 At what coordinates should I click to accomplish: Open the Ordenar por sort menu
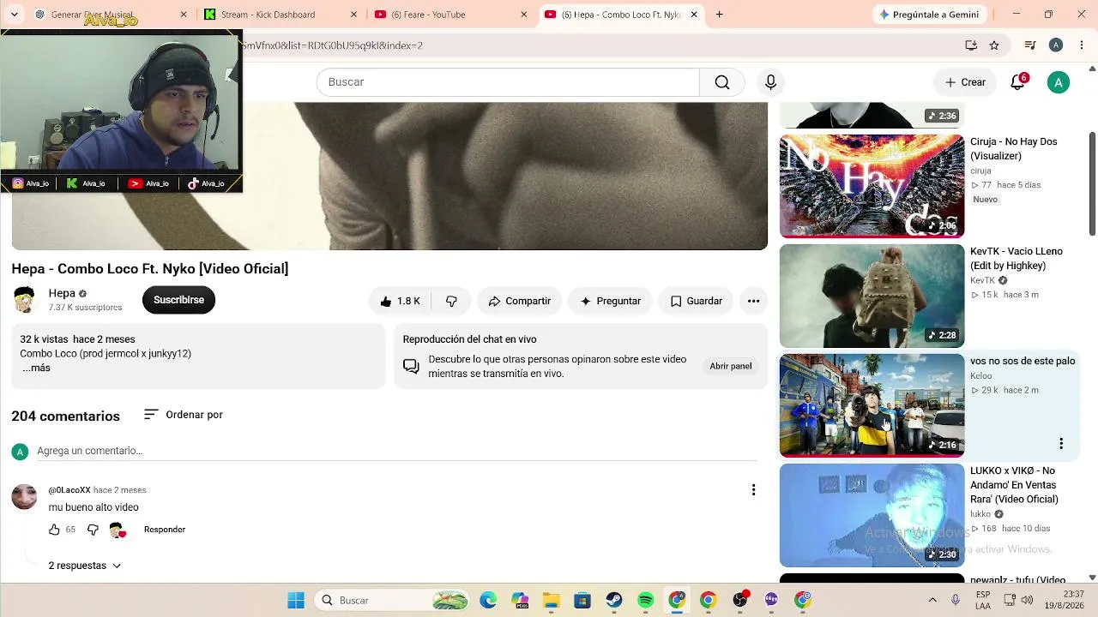click(184, 415)
